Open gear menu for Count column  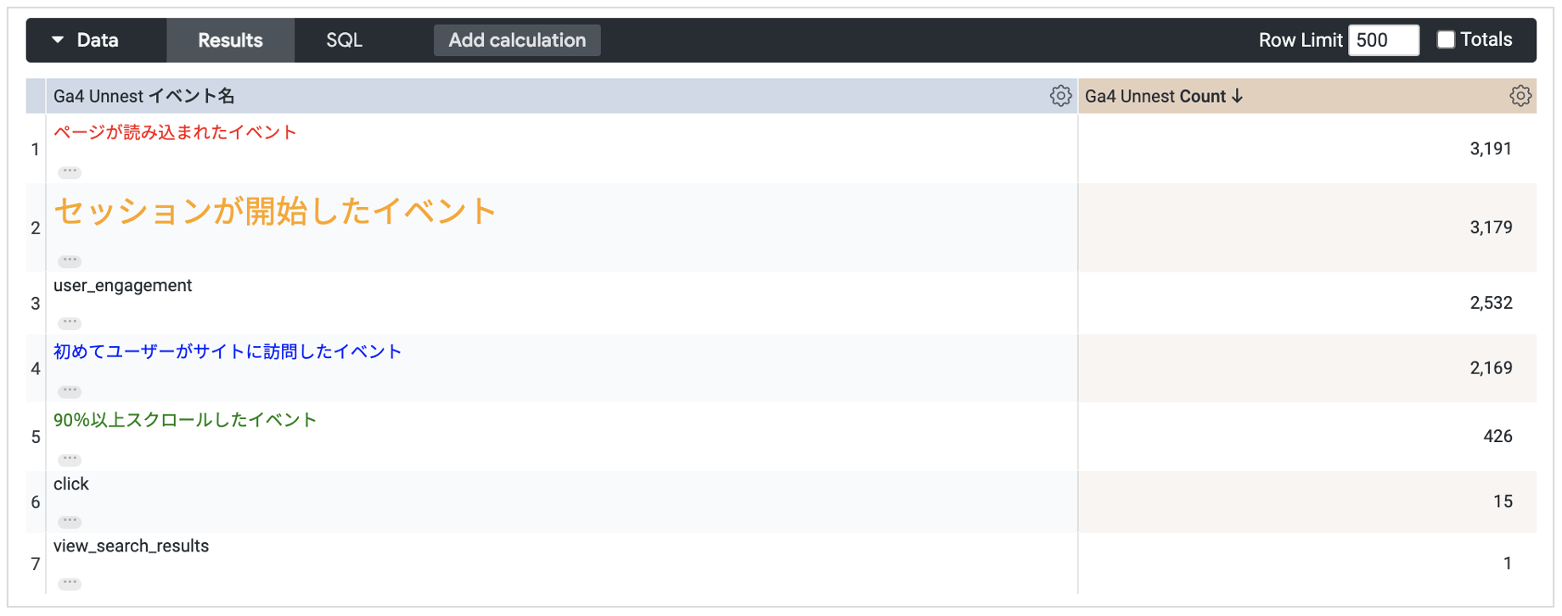pyautogui.click(x=1520, y=96)
